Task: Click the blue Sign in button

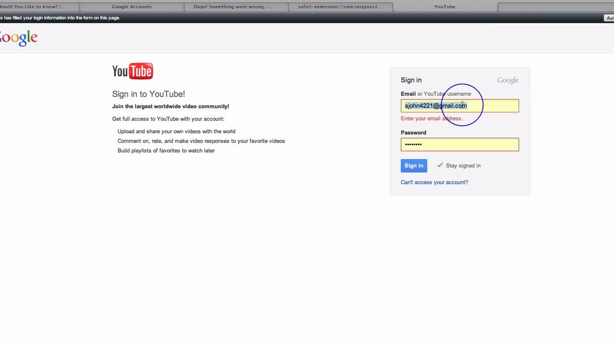Action: [x=413, y=166]
